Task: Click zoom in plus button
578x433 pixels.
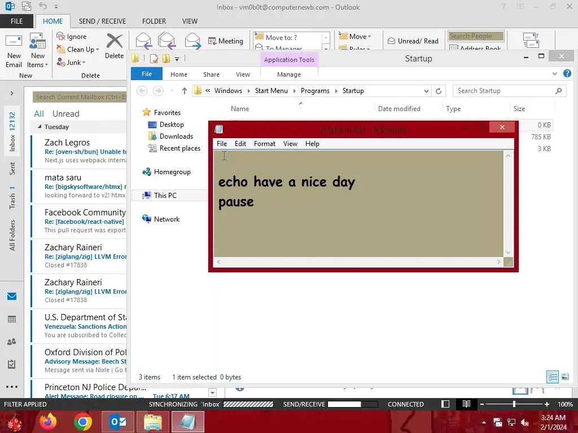Action: tap(546, 404)
